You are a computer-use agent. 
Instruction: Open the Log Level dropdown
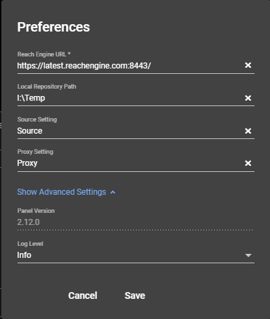point(136,255)
